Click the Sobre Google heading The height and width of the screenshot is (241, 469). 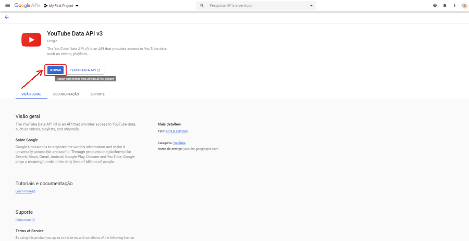point(27,140)
